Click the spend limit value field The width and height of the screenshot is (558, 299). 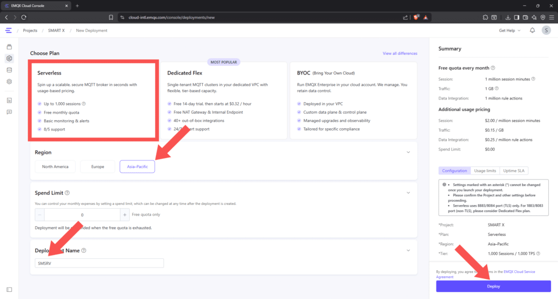point(82,215)
